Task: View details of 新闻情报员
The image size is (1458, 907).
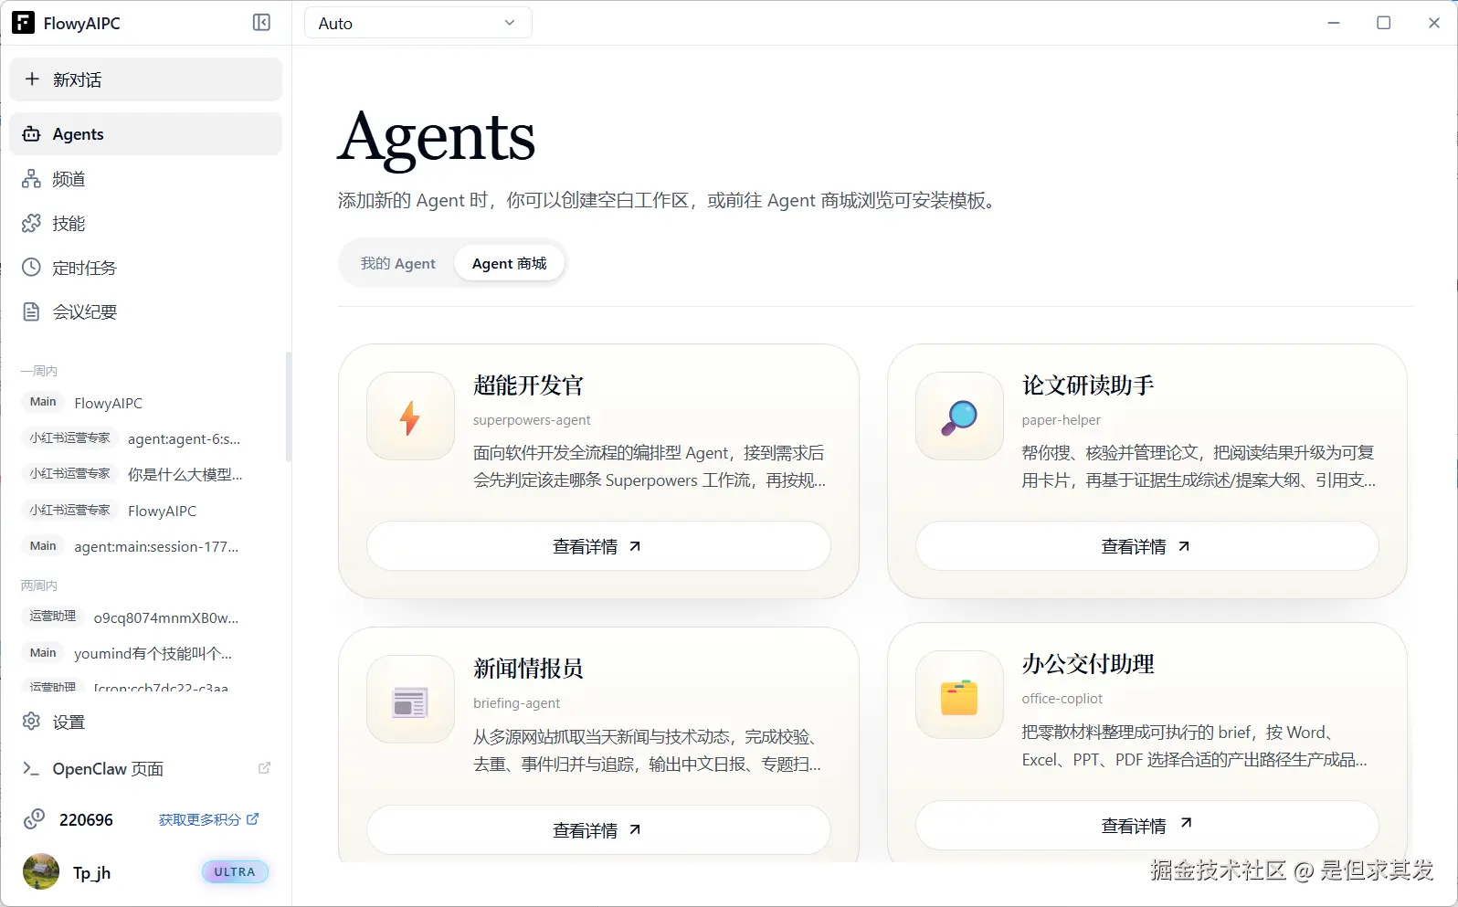Action: 598,829
